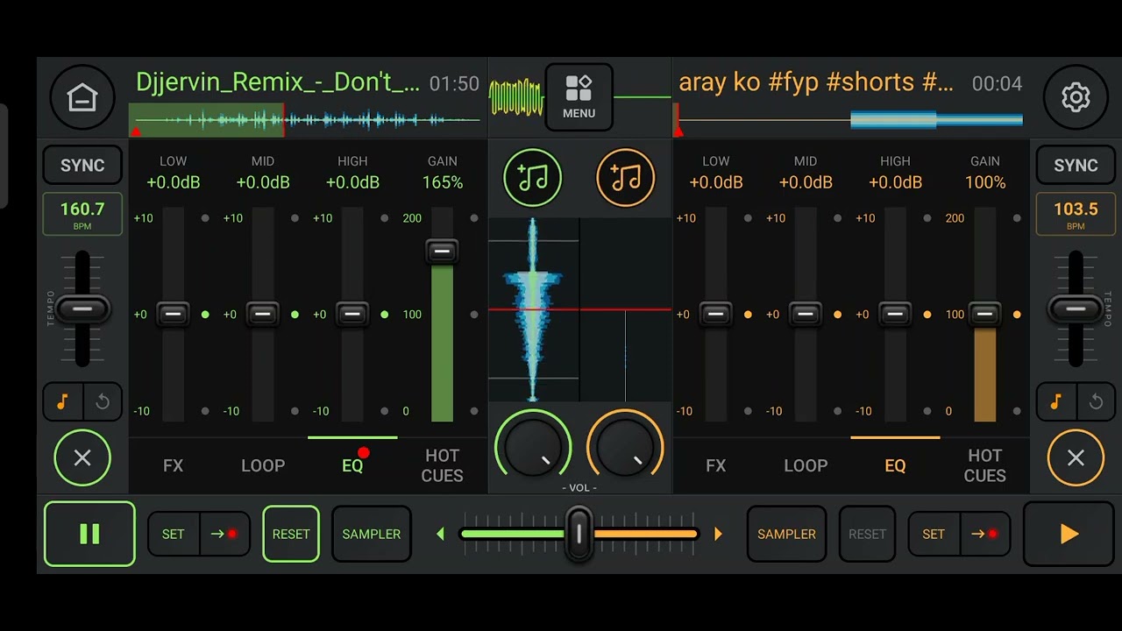Click left deck GAIN fader at 165%

pyautogui.click(x=442, y=252)
